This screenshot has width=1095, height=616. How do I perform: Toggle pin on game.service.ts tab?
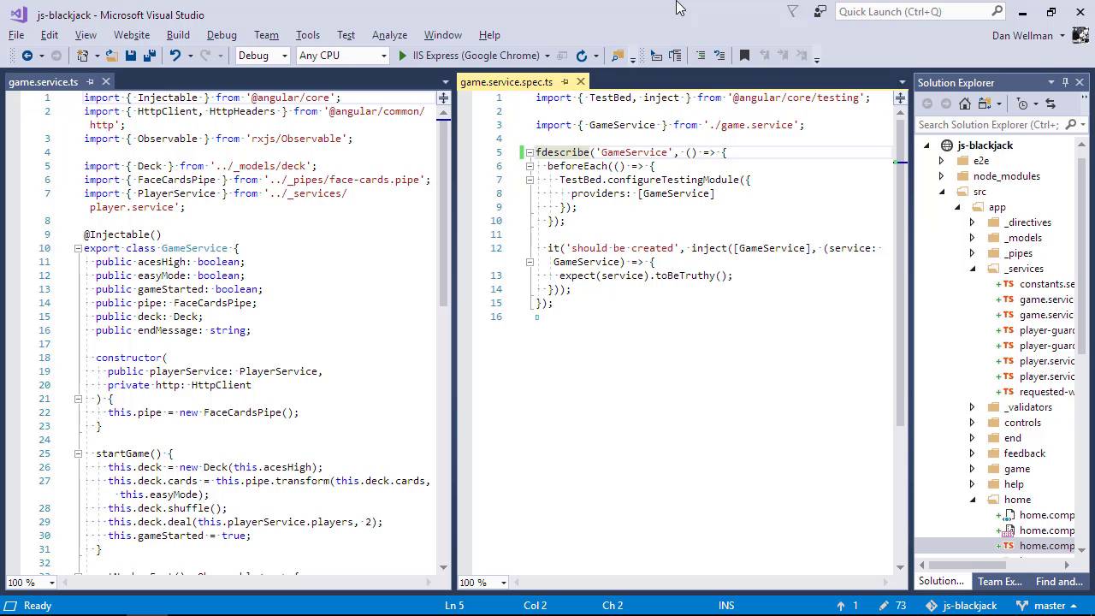[90, 82]
